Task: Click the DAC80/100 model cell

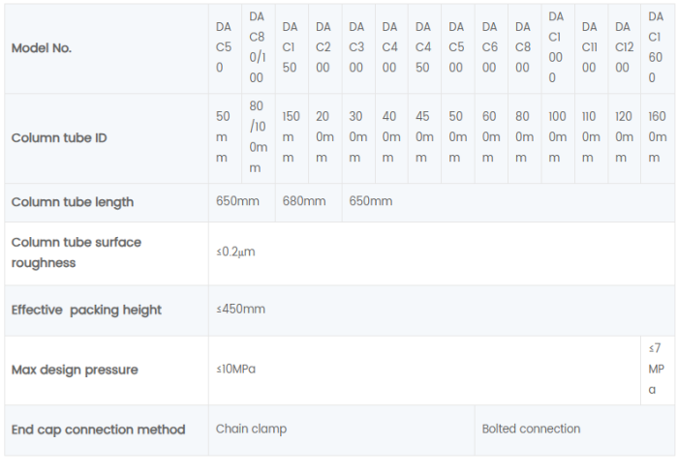Action: [257, 47]
